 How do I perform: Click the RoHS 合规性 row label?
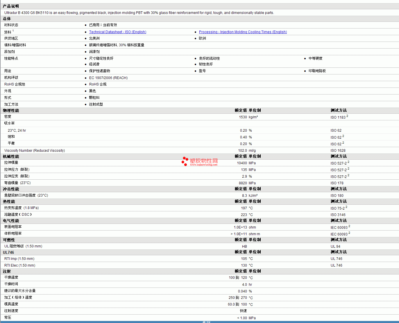tap(15, 84)
